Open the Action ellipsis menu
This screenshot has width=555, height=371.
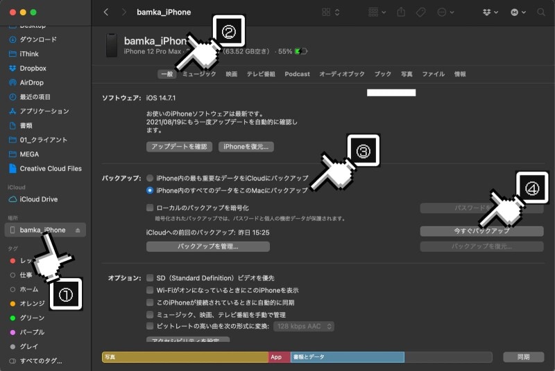(445, 12)
